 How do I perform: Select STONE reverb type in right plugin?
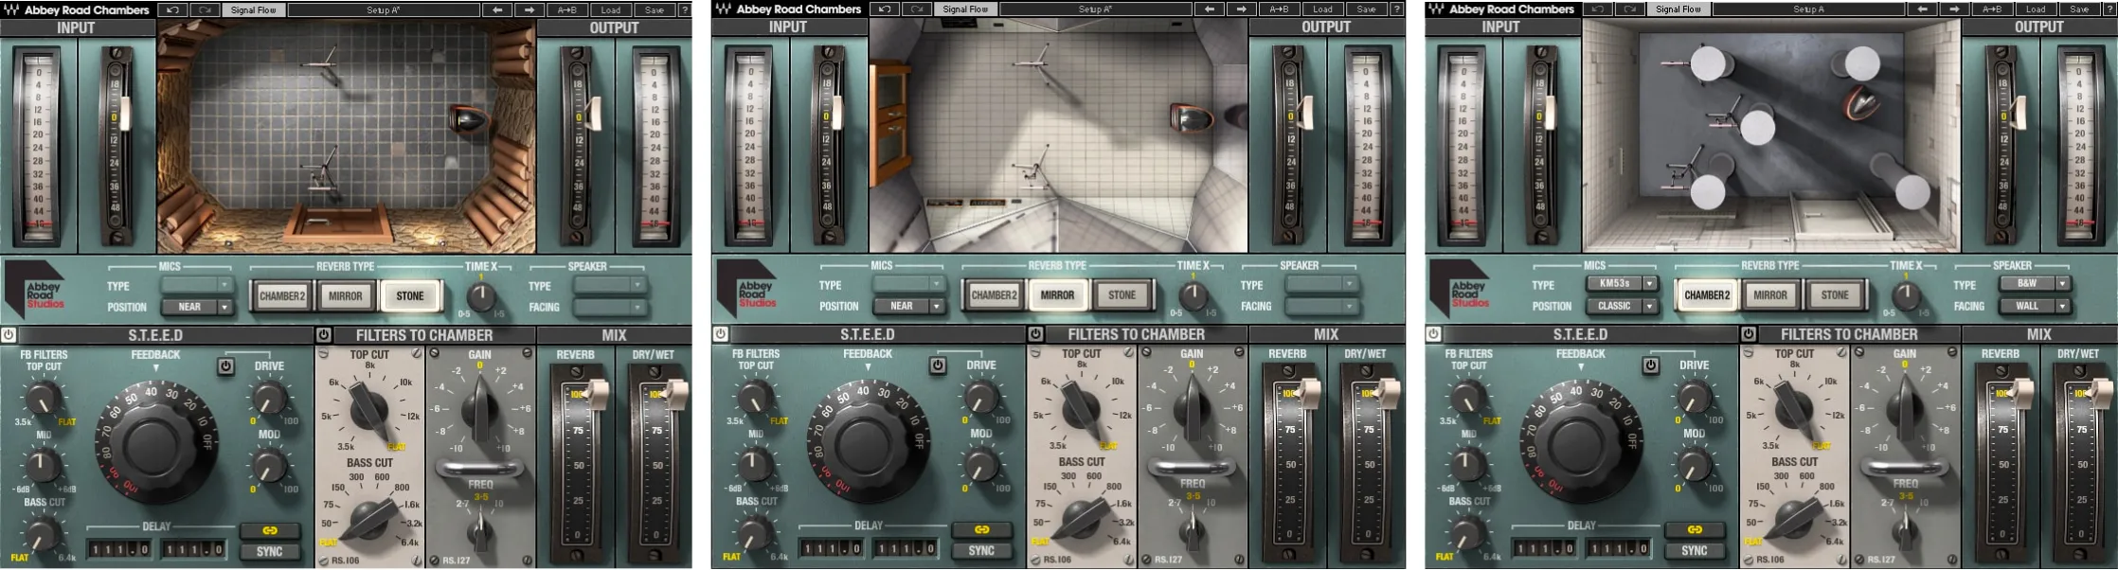[x=1835, y=295]
